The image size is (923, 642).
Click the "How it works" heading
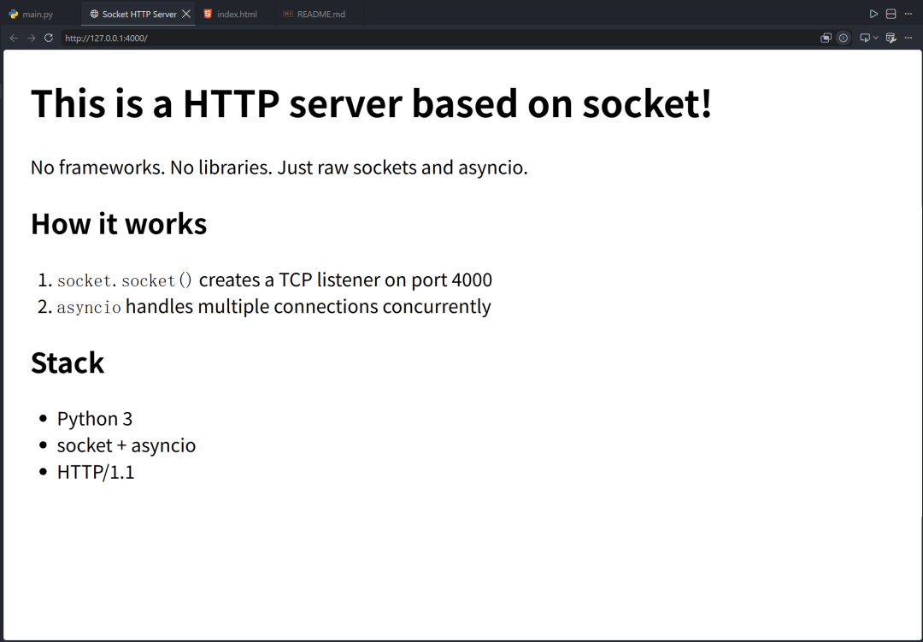coord(119,224)
